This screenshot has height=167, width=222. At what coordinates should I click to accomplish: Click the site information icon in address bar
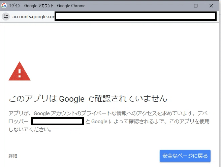click(x=6, y=16)
